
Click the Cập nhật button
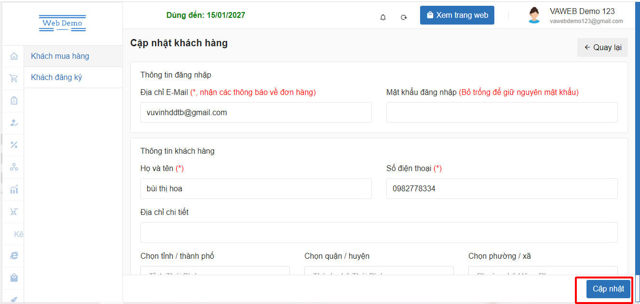coord(608,289)
